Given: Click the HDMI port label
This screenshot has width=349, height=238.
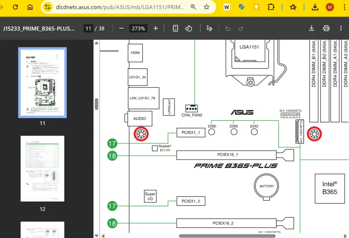Looking at the screenshot, I should tap(135, 53).
